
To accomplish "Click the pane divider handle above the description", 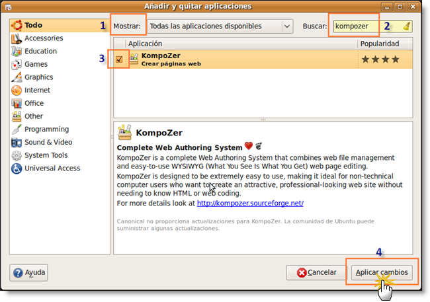I will [263, 120].
